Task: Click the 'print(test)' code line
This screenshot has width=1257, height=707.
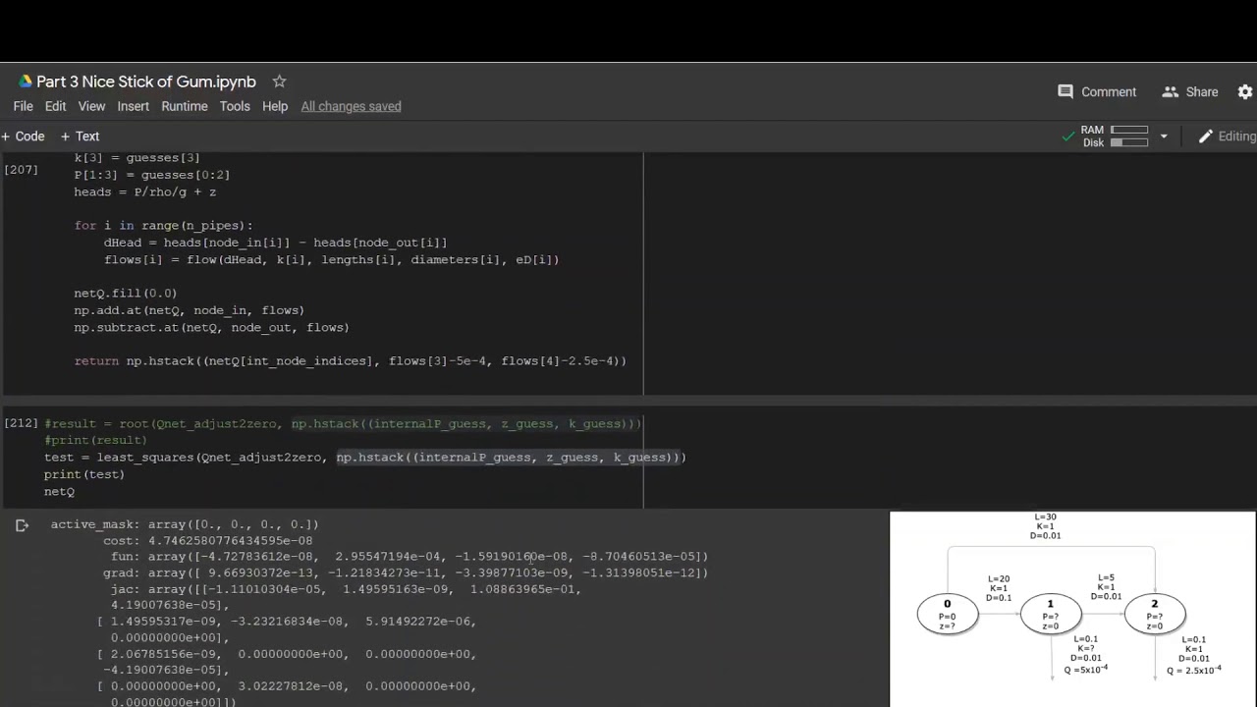Action: 84,474
